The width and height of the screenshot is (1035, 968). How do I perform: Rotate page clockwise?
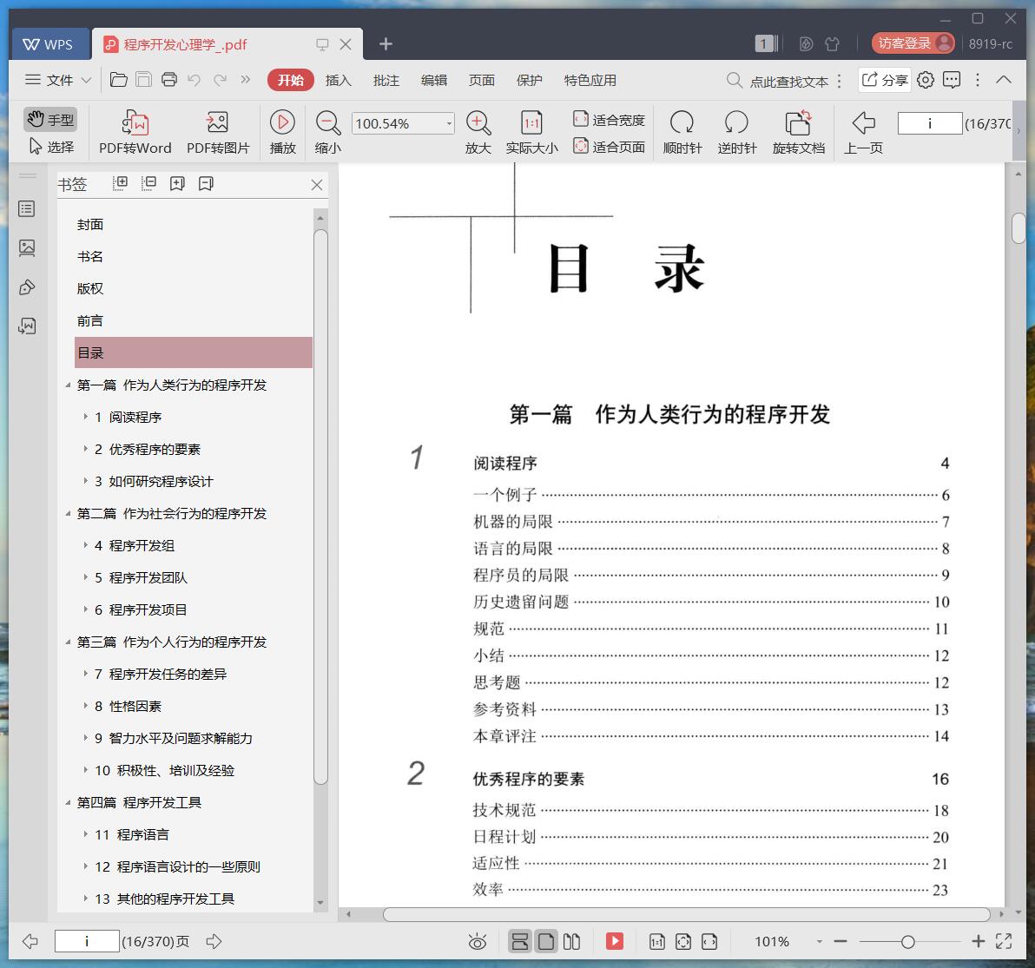[x=682, y=132]
